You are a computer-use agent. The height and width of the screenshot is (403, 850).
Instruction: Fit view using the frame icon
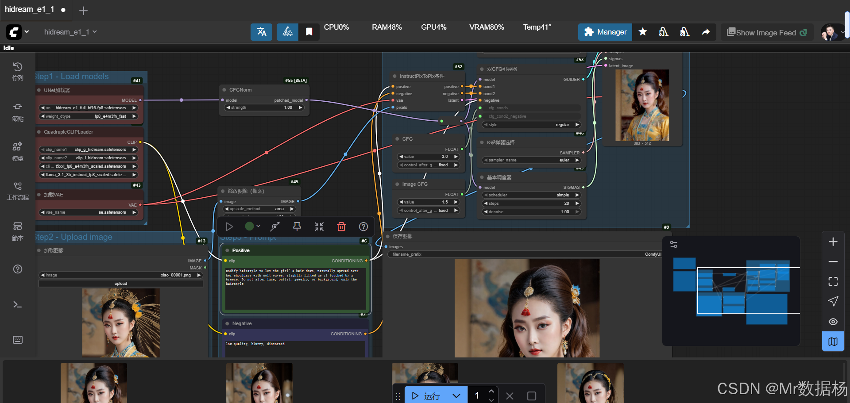(833, 281)
